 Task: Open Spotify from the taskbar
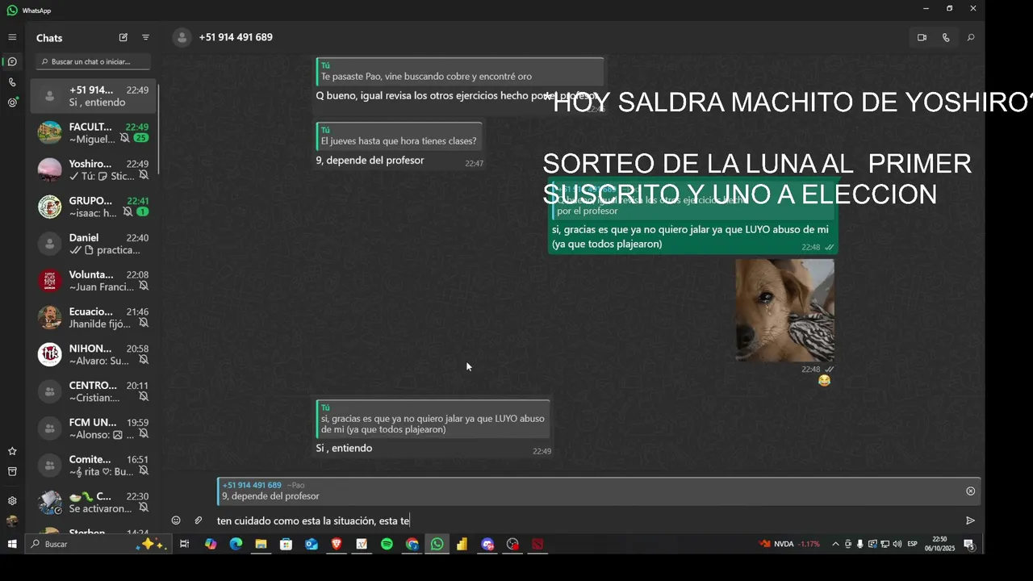click(387, 545)
